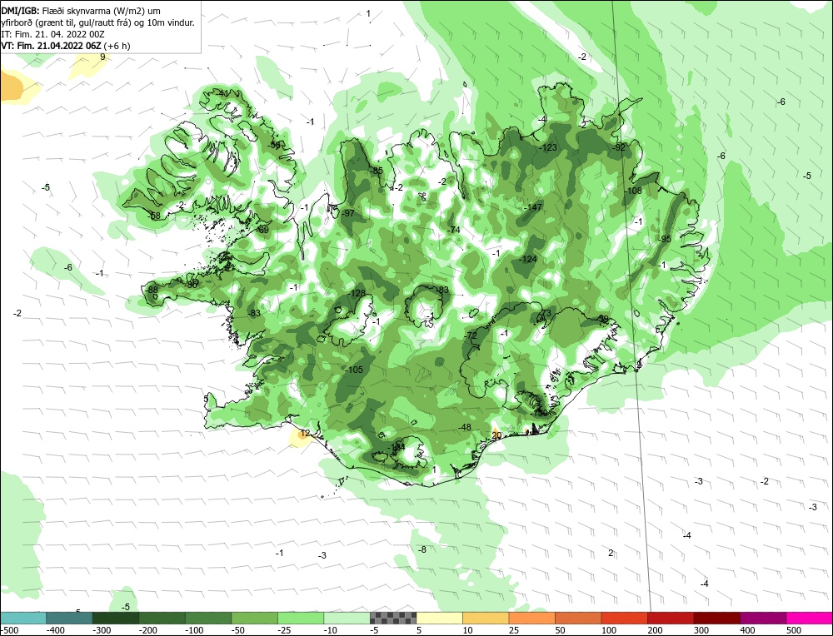The height and width of the screenshot is (636, 833).
Task: Click the '12' value on the yellow coastal patch
Action: point(304,433)
